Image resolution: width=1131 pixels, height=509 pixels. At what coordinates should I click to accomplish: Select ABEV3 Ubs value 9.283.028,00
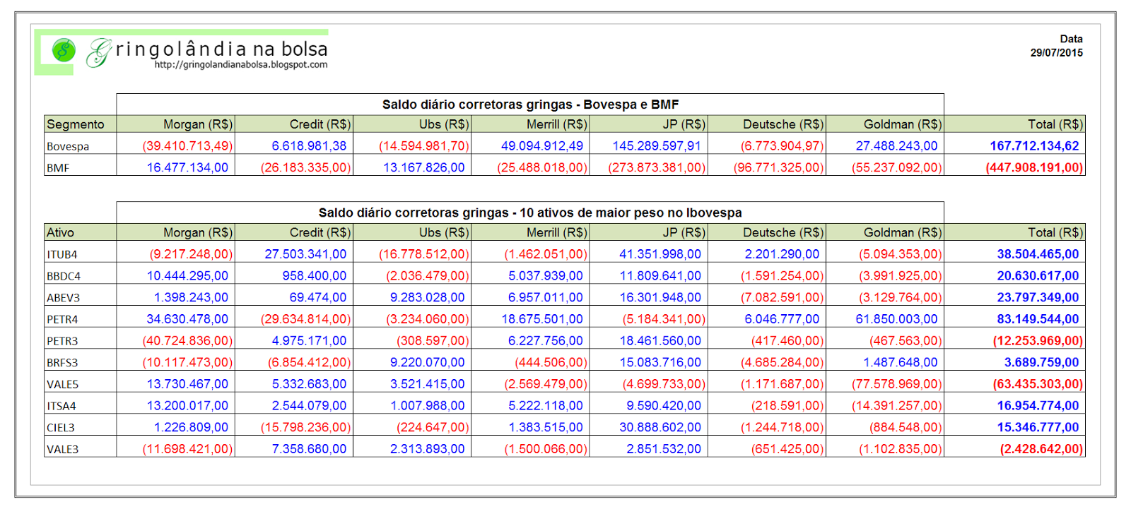(428, 298)
